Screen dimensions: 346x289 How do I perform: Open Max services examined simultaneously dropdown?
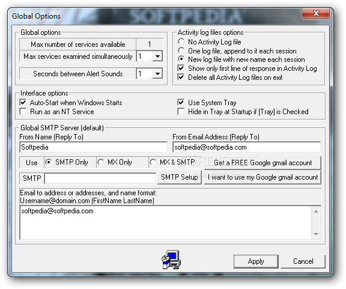157,56
